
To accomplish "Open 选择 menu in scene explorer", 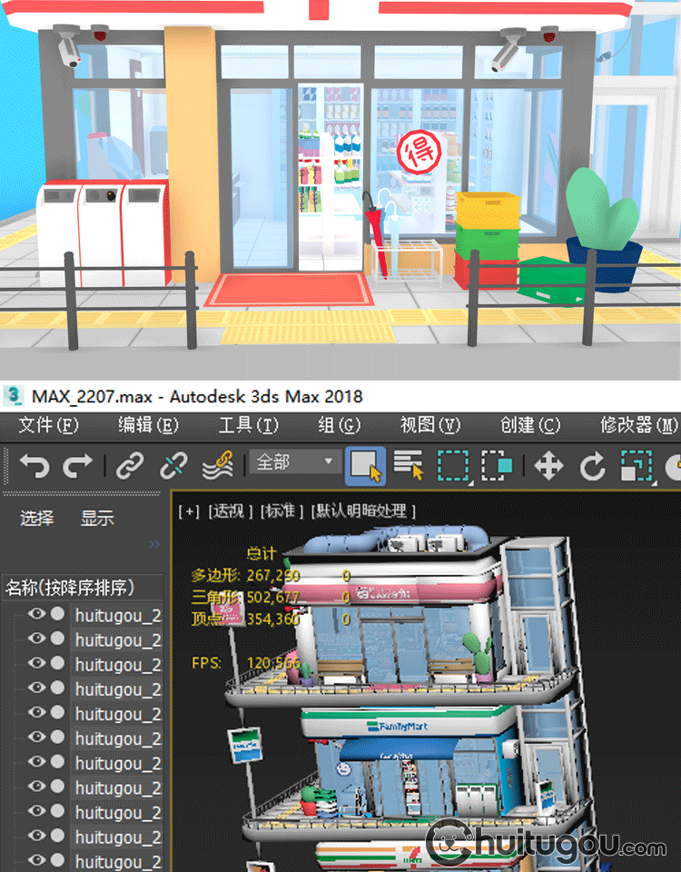I will [x=37, y=518].
